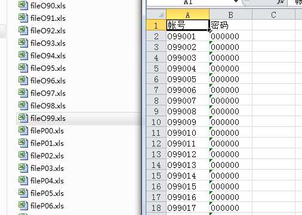Click cell containing 099001
Image resolution: width=302 pixels, height=215 pixels.
(x=188, y=36)
